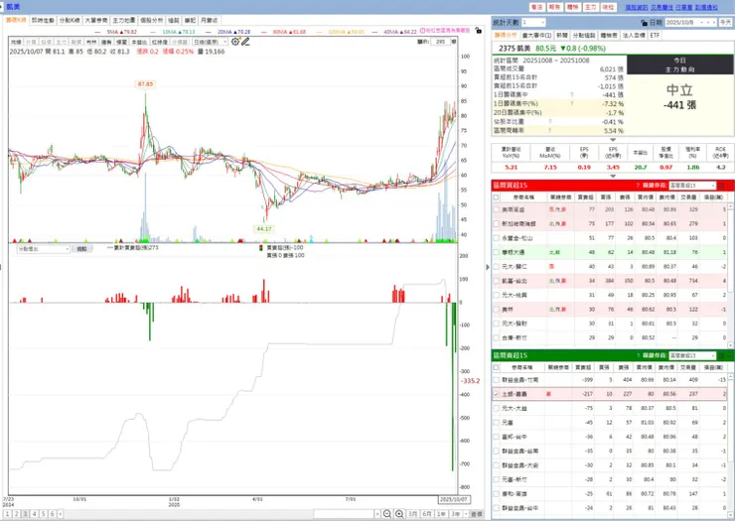Zoom out the chart with minus magnifier

tap(387, 514)
